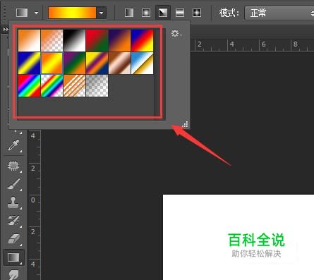Select the Brush tool

pyautogui.click(x=13, y=184)
